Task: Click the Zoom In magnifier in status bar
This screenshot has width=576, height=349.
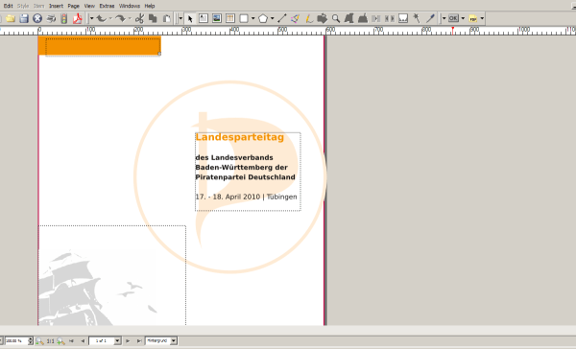Action: click(61, 341)
